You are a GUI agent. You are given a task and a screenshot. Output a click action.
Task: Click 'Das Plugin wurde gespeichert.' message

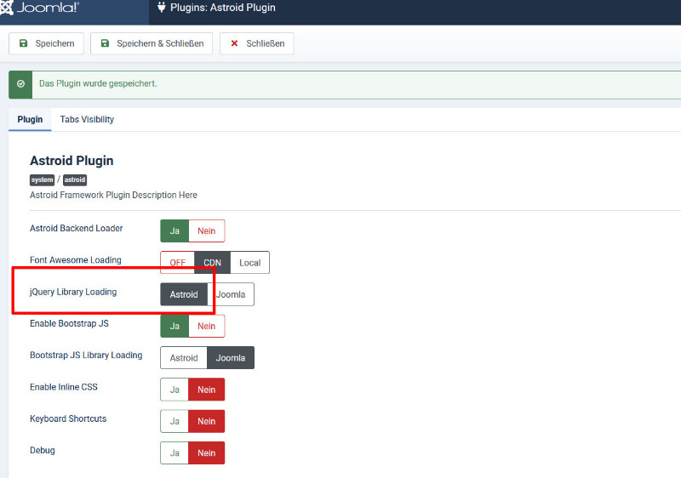[98, 83]
